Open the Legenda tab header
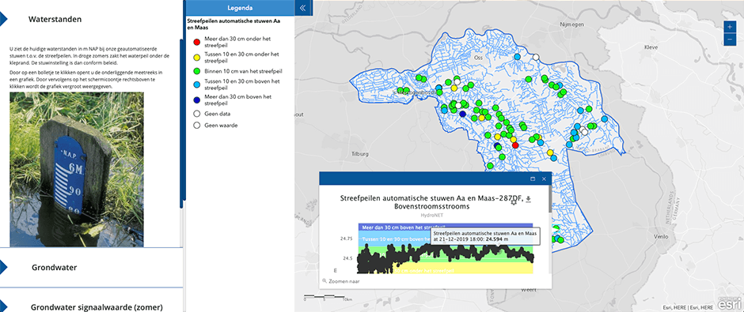Image resolution: width=744 pixels, height=312 pixels. pyautogui.click(x=240, y=8)
